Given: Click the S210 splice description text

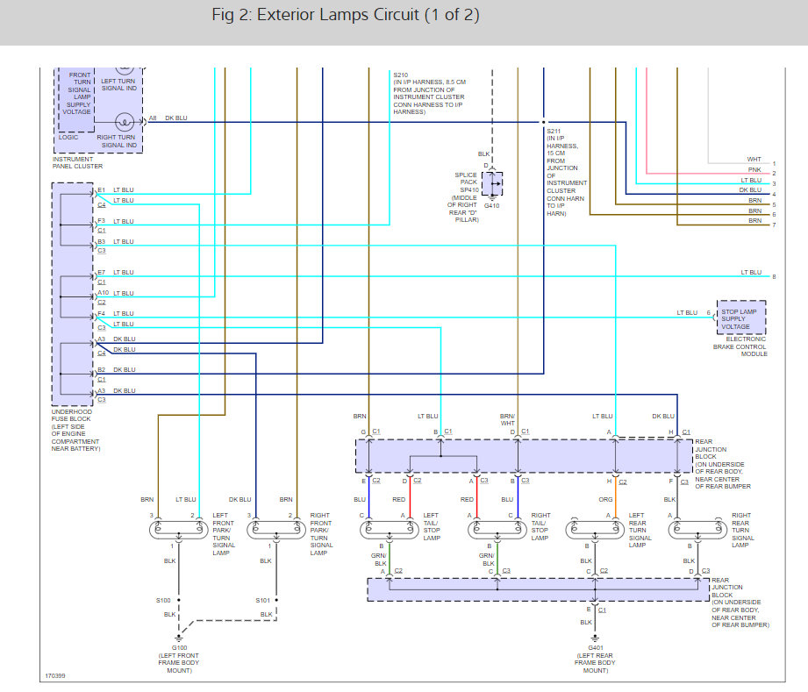Looking at the screenshot, I should tap(429, 93).
